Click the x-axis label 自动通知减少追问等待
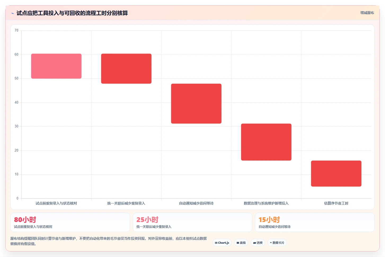385x257 pixels. point(196,203)
